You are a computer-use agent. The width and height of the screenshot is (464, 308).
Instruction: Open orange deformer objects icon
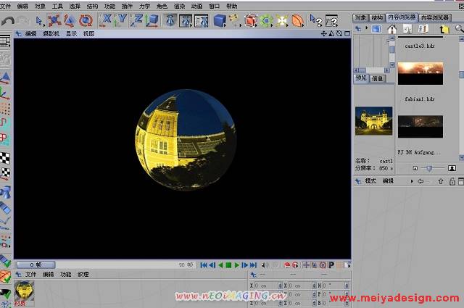298,21
